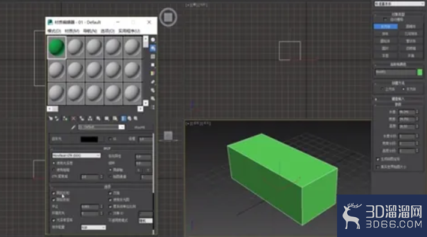The image size is (427, 237).
Task: Click the green object color swatch
Action: coord(420,72)
